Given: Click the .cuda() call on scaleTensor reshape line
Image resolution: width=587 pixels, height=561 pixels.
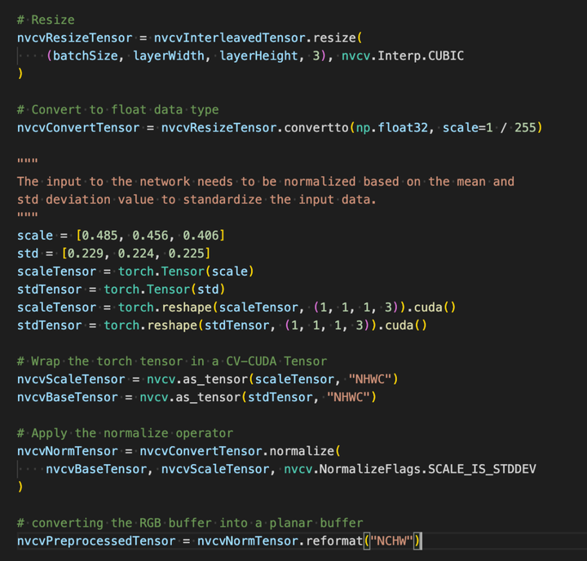Looking at the screenshot, I should pos(431,307).
